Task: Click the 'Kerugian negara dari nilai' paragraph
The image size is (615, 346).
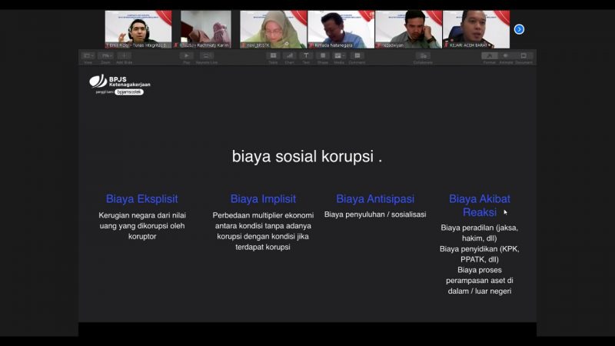Action: [x=142, y=226]
